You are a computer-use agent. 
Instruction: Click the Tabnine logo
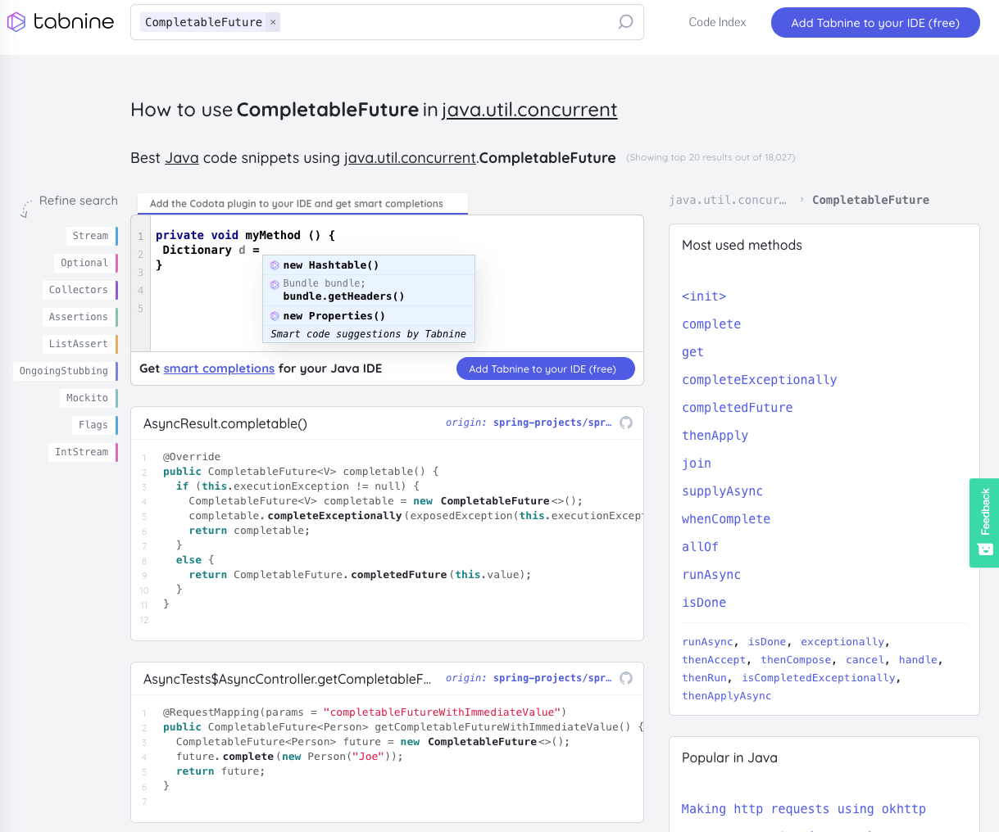(x=61, y=22)
